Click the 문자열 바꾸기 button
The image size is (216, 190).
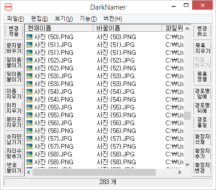(14, 48)
